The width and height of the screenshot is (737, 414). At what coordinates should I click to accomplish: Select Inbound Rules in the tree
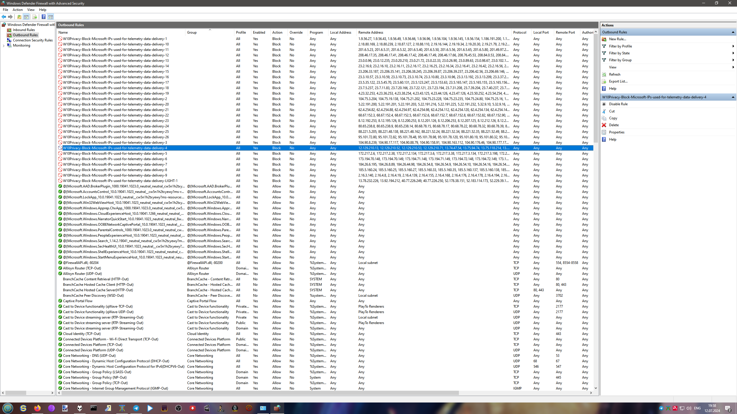coord(24,30)
